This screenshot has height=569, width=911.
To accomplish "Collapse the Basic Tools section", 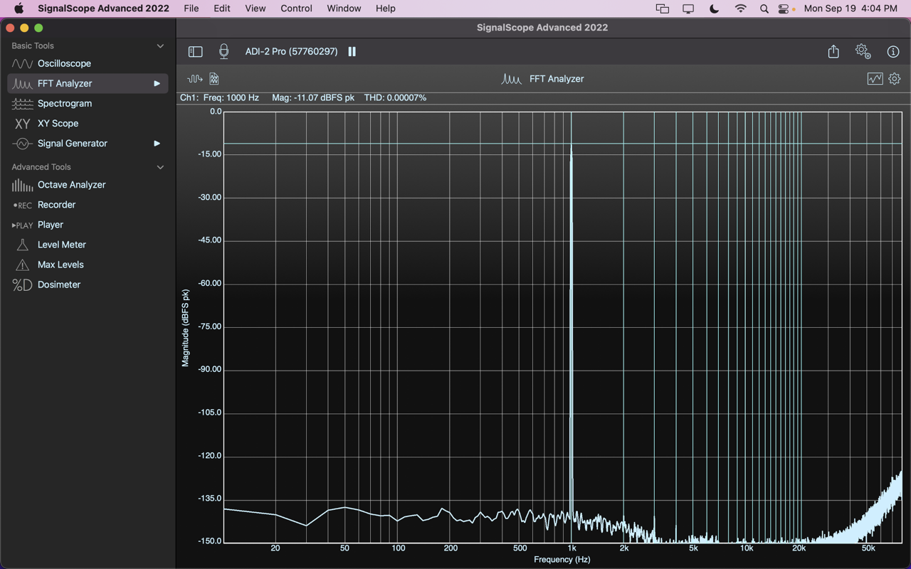I will [160, 46].
